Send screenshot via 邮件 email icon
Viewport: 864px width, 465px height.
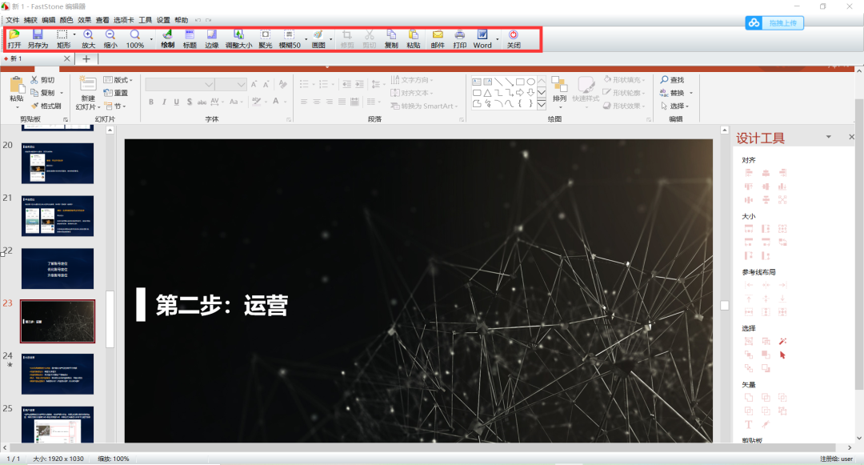click(x=438, y=37)
